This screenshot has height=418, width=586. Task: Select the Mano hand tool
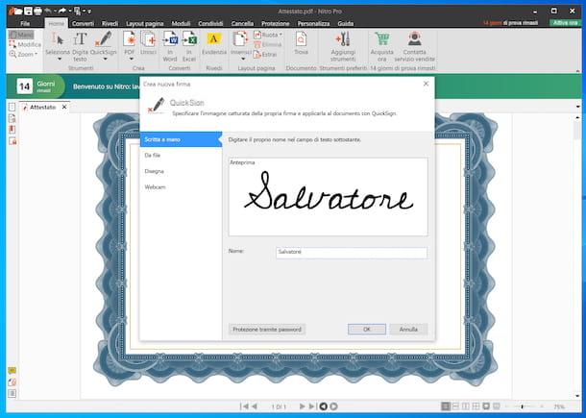21,35
